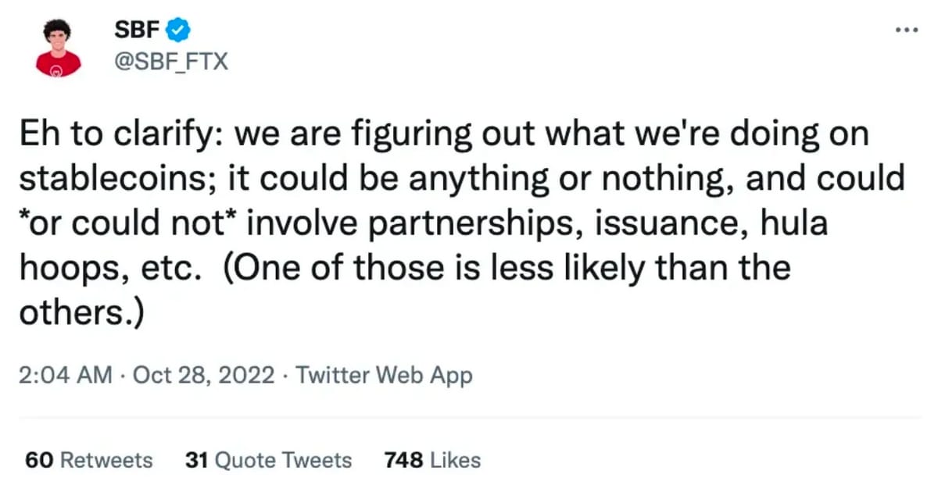Image resolution: width=938 pixels, height=492 pixels.
Task: Click the 2:04 AM timestamp
Action: pos(65,376)
